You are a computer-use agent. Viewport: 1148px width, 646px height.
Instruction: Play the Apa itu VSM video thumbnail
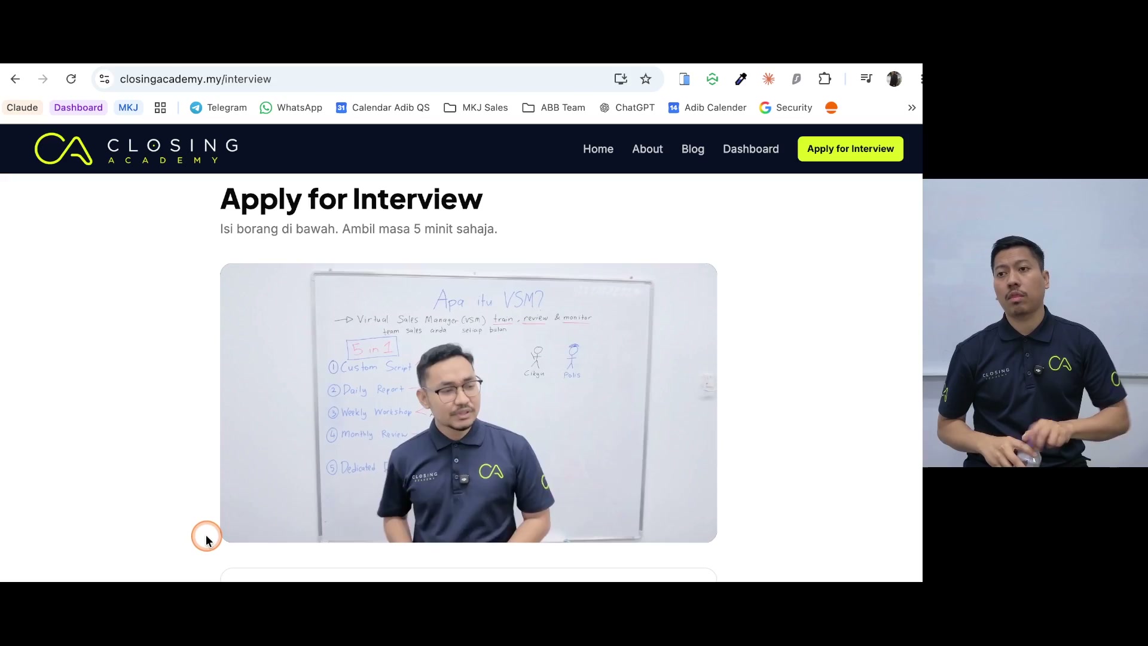click(468, 403)
